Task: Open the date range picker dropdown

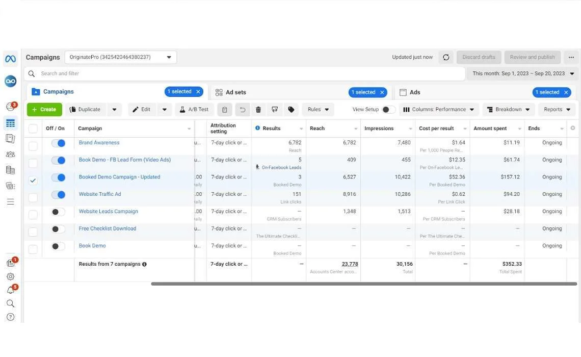Action: click(x=523, y=73)
